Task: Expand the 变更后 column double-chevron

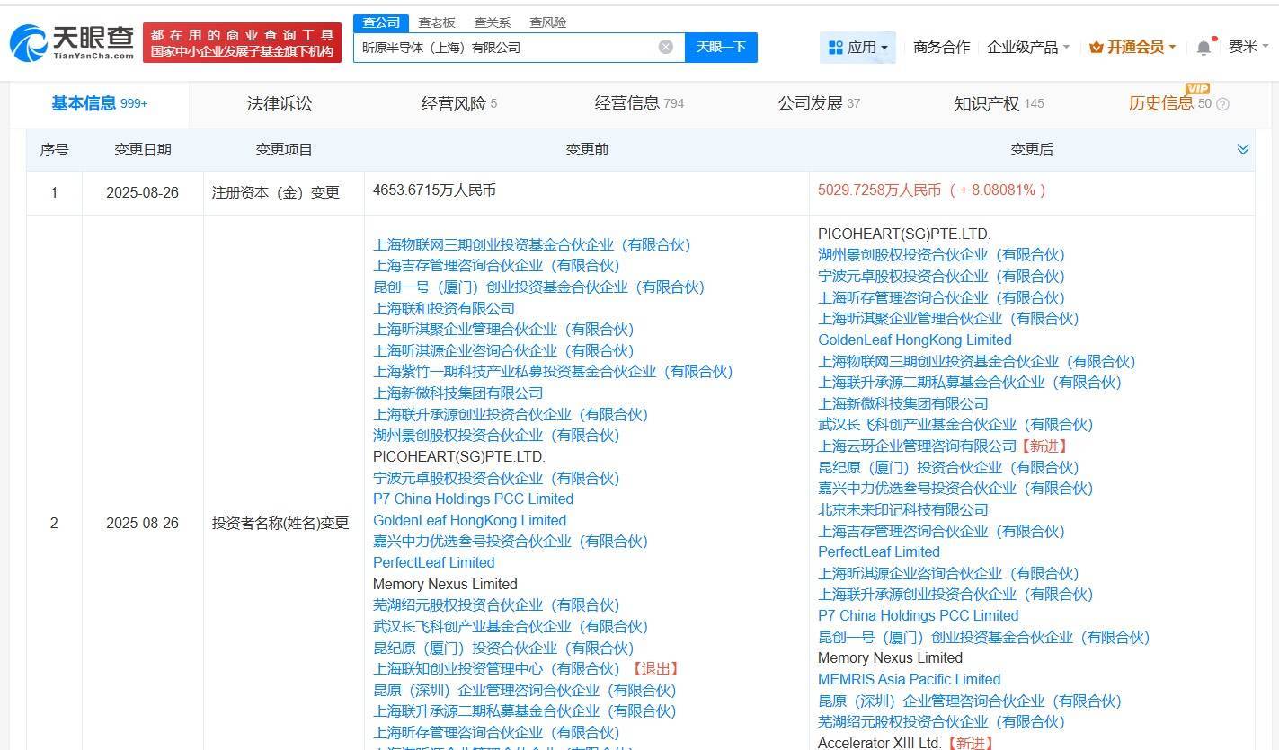Action: 1243,149
